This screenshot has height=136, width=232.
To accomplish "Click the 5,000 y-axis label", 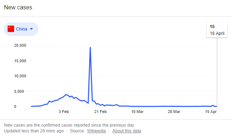I will click(x=21, y=91).
